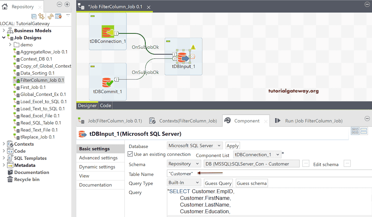Screen dimensions: 372x217
Task: Click the tDBInput_1 component icon
Action: [x=183, y=57]
